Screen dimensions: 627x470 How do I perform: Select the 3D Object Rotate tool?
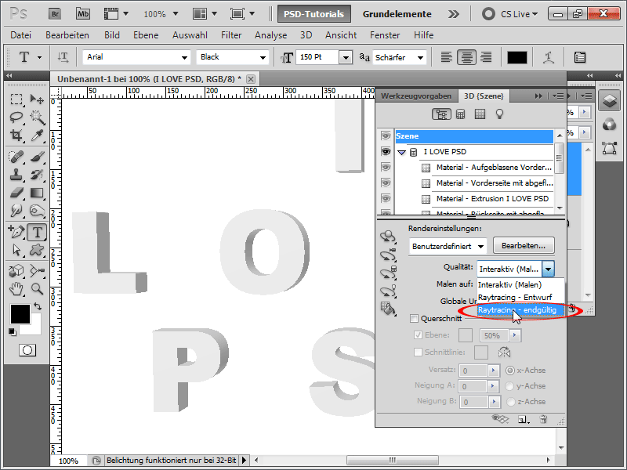[x=16, y=271]
